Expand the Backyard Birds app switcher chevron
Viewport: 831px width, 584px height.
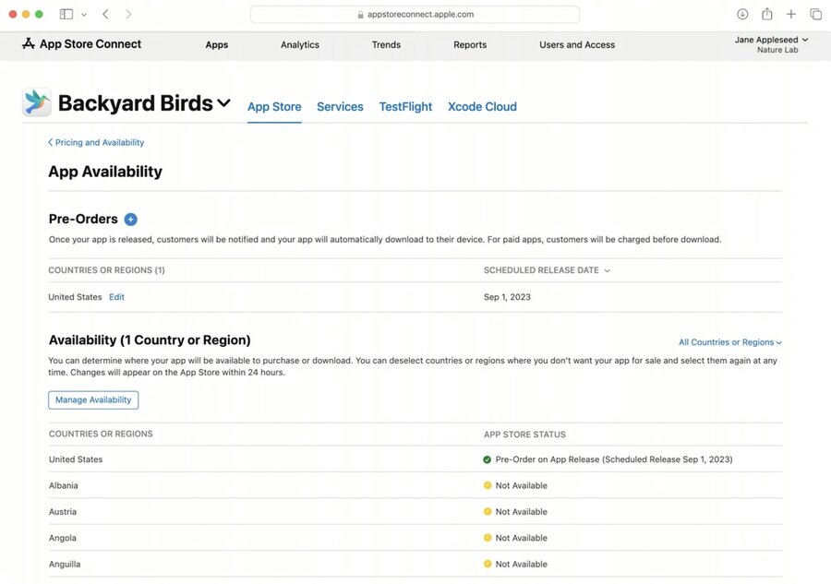point(224,102)
